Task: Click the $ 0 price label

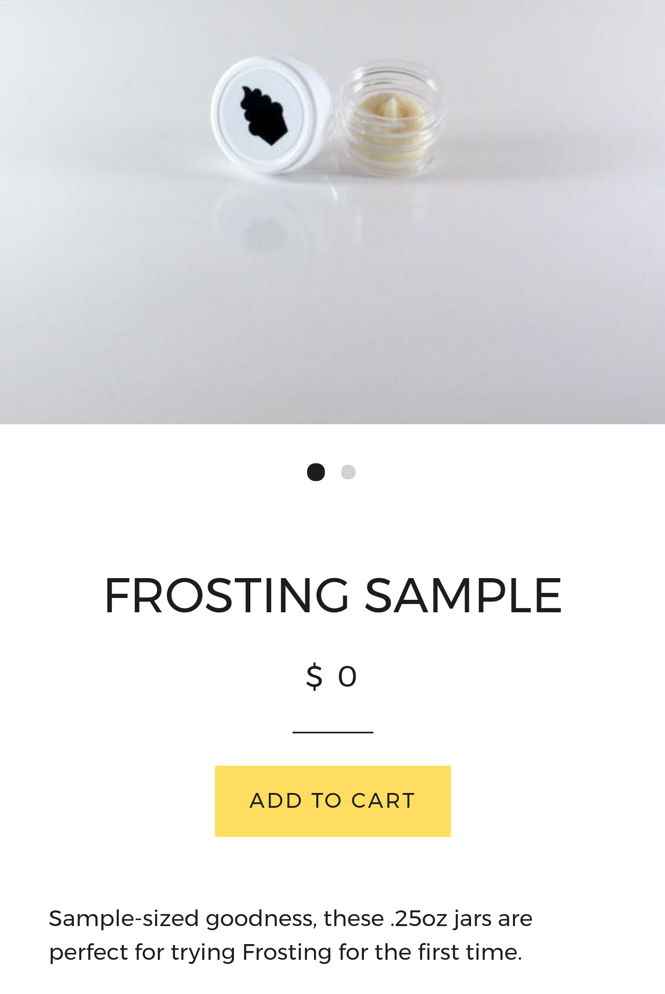Action: point(332,677)
